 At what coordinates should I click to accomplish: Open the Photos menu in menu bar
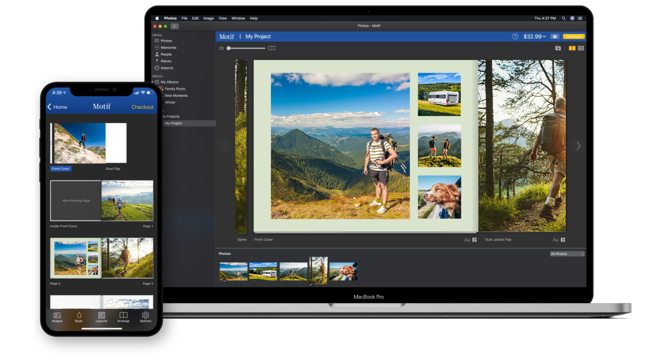point(170,18)
